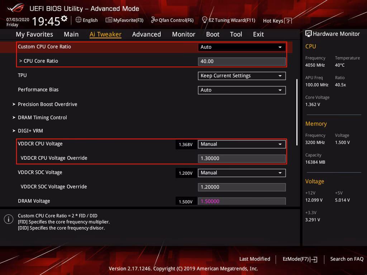The height and width of the screenshot is (275, 367).
Task: Click the ROG logo icon
Action: [16, 8]
